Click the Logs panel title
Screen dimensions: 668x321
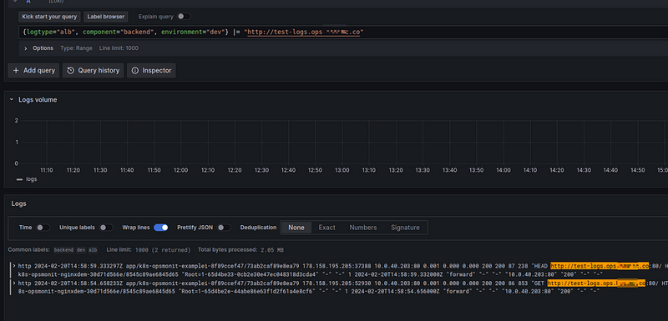(18, 203)
